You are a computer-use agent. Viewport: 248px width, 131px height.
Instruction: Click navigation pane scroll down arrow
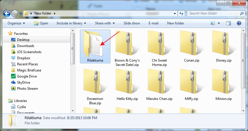pyautogui.click(x=73, y=111)
